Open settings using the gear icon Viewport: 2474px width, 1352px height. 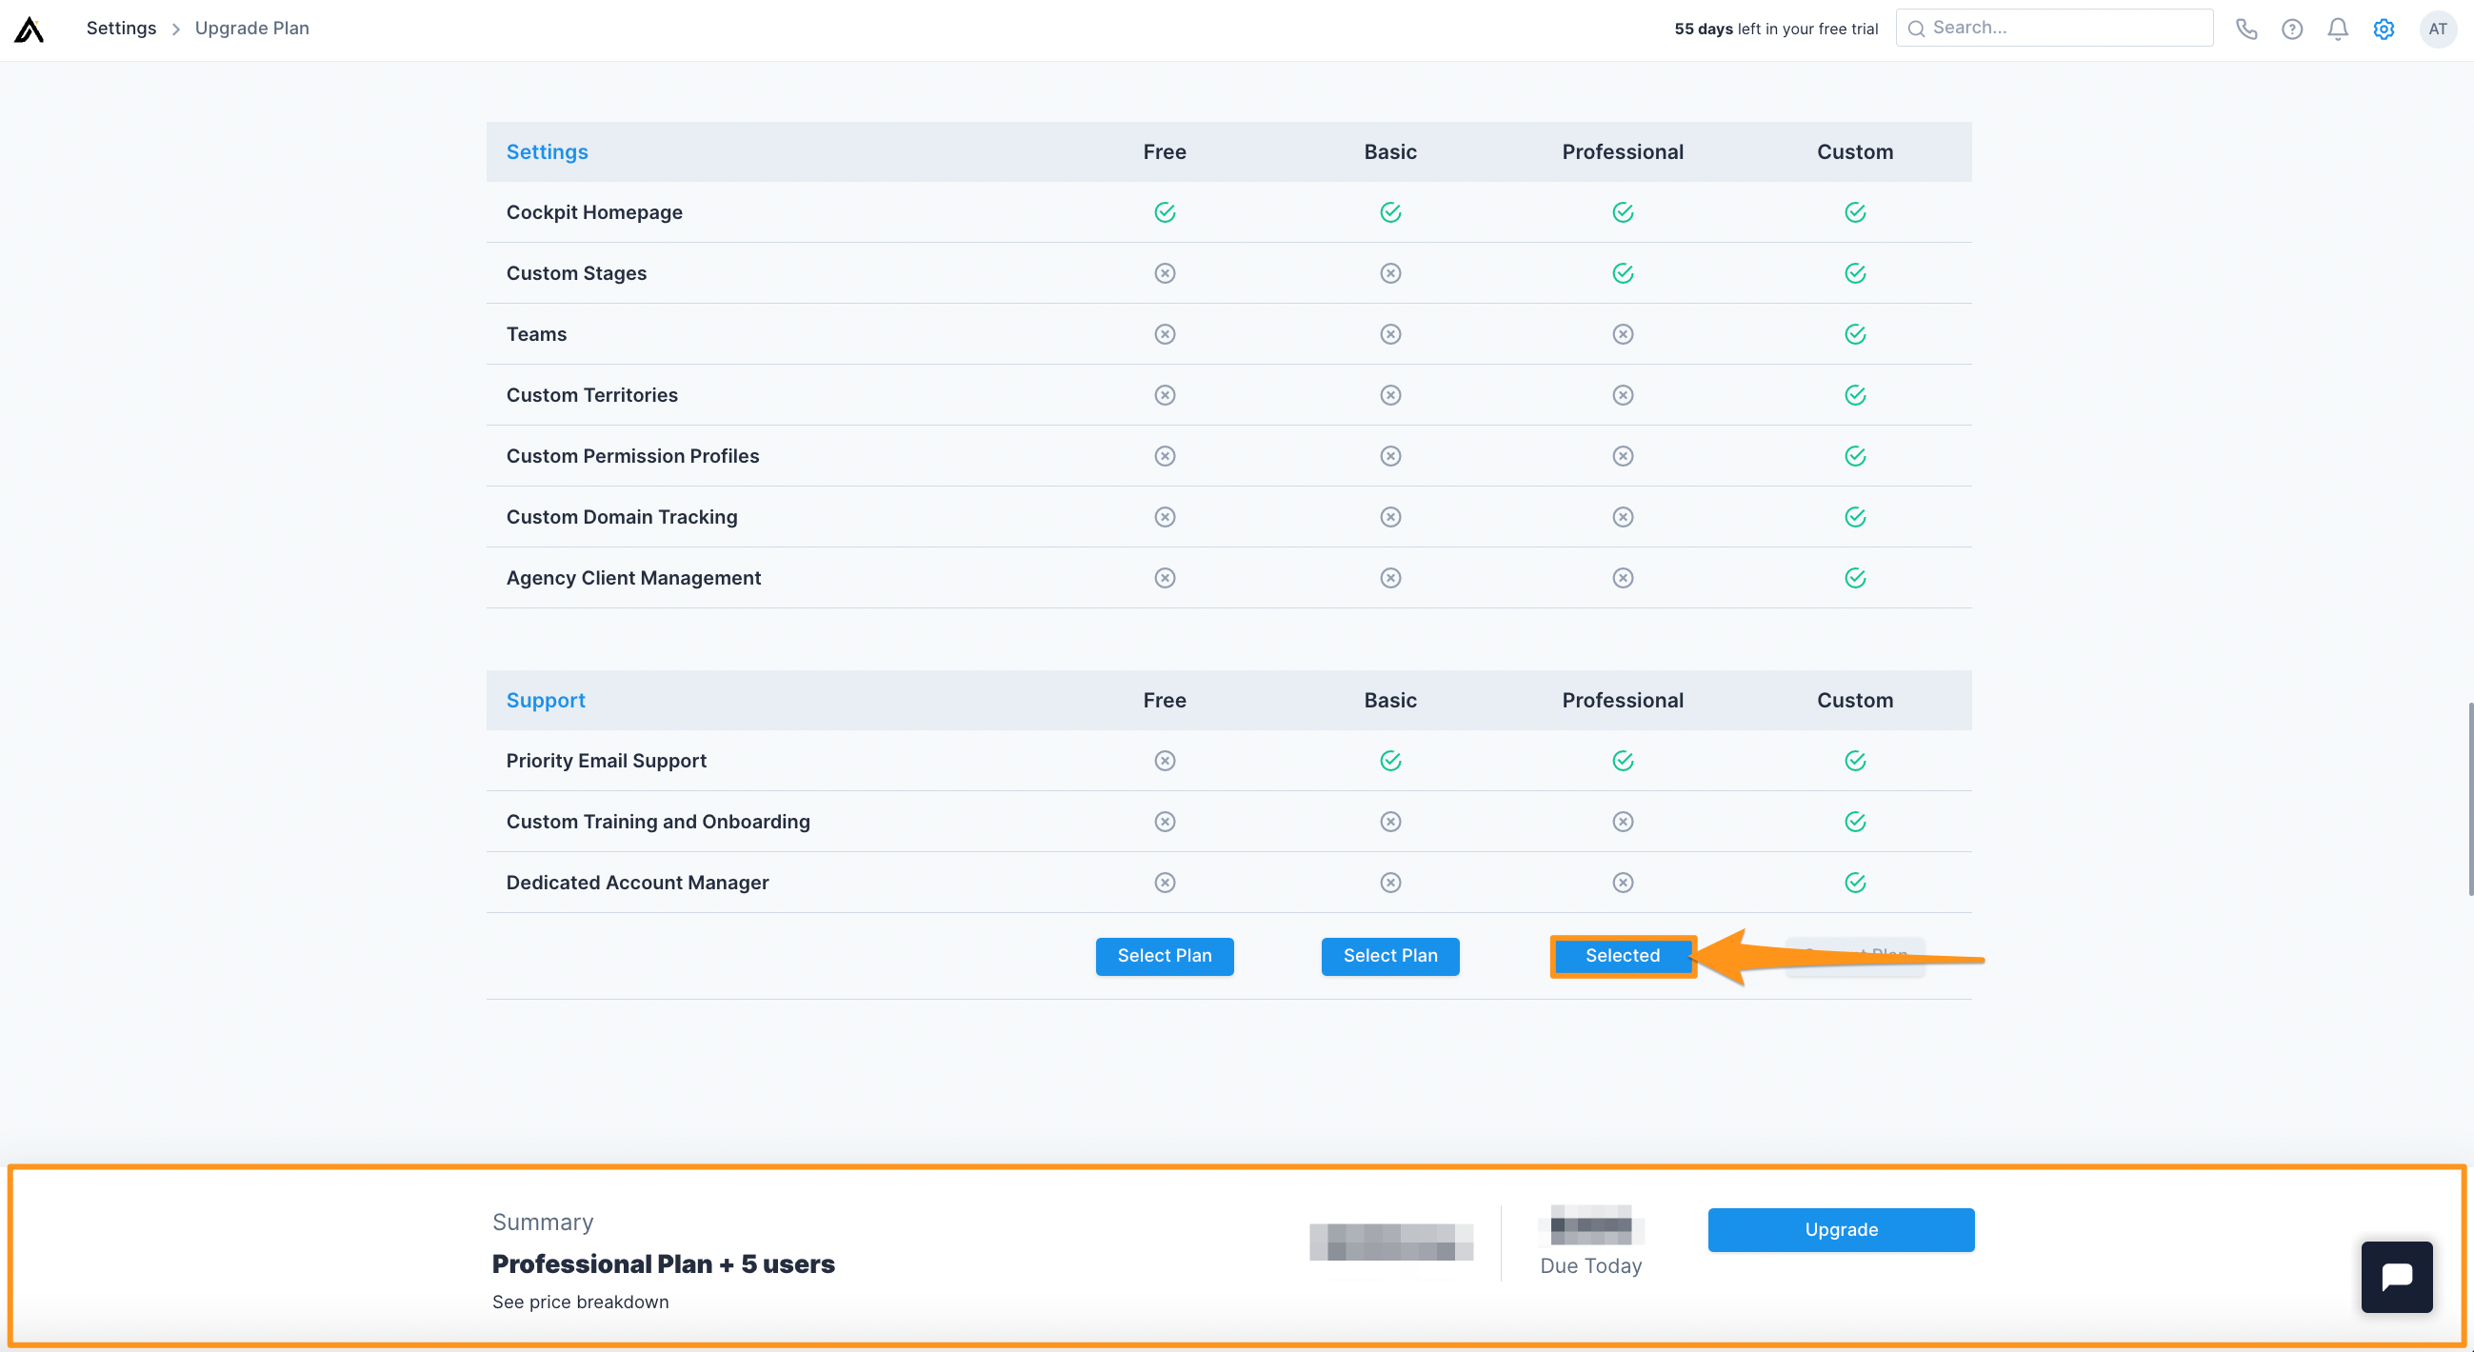[x=2384, y=29]
